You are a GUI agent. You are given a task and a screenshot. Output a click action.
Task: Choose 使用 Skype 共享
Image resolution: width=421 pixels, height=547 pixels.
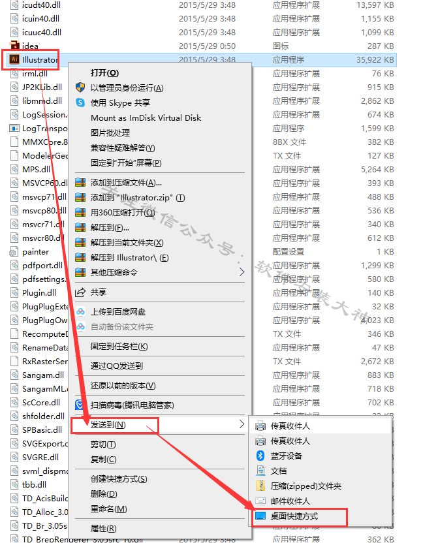(x=120, y=102)
